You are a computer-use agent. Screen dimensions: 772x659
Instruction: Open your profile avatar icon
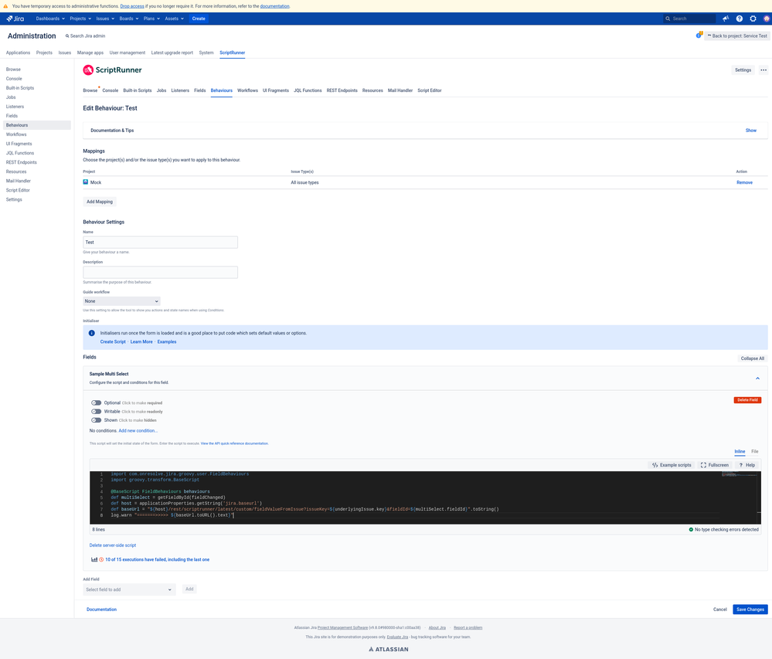(x=766, y=19)
